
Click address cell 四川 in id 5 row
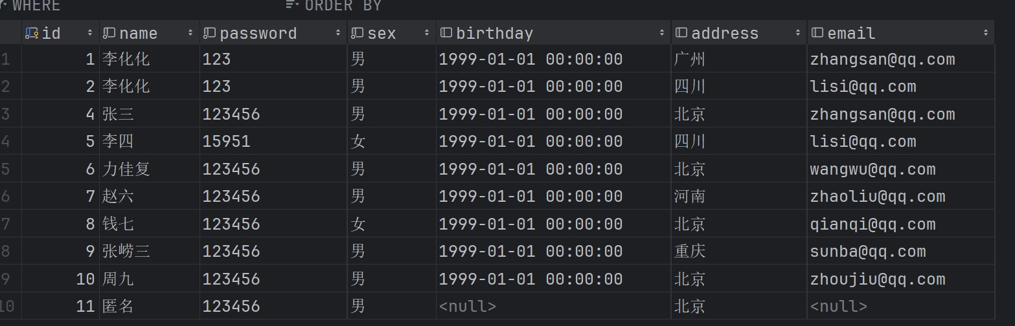738,141
